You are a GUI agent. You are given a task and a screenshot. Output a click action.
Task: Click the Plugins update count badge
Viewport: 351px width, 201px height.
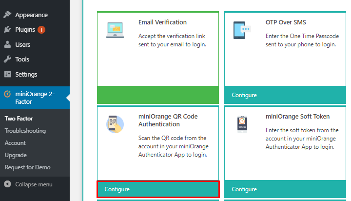[41, 30]
